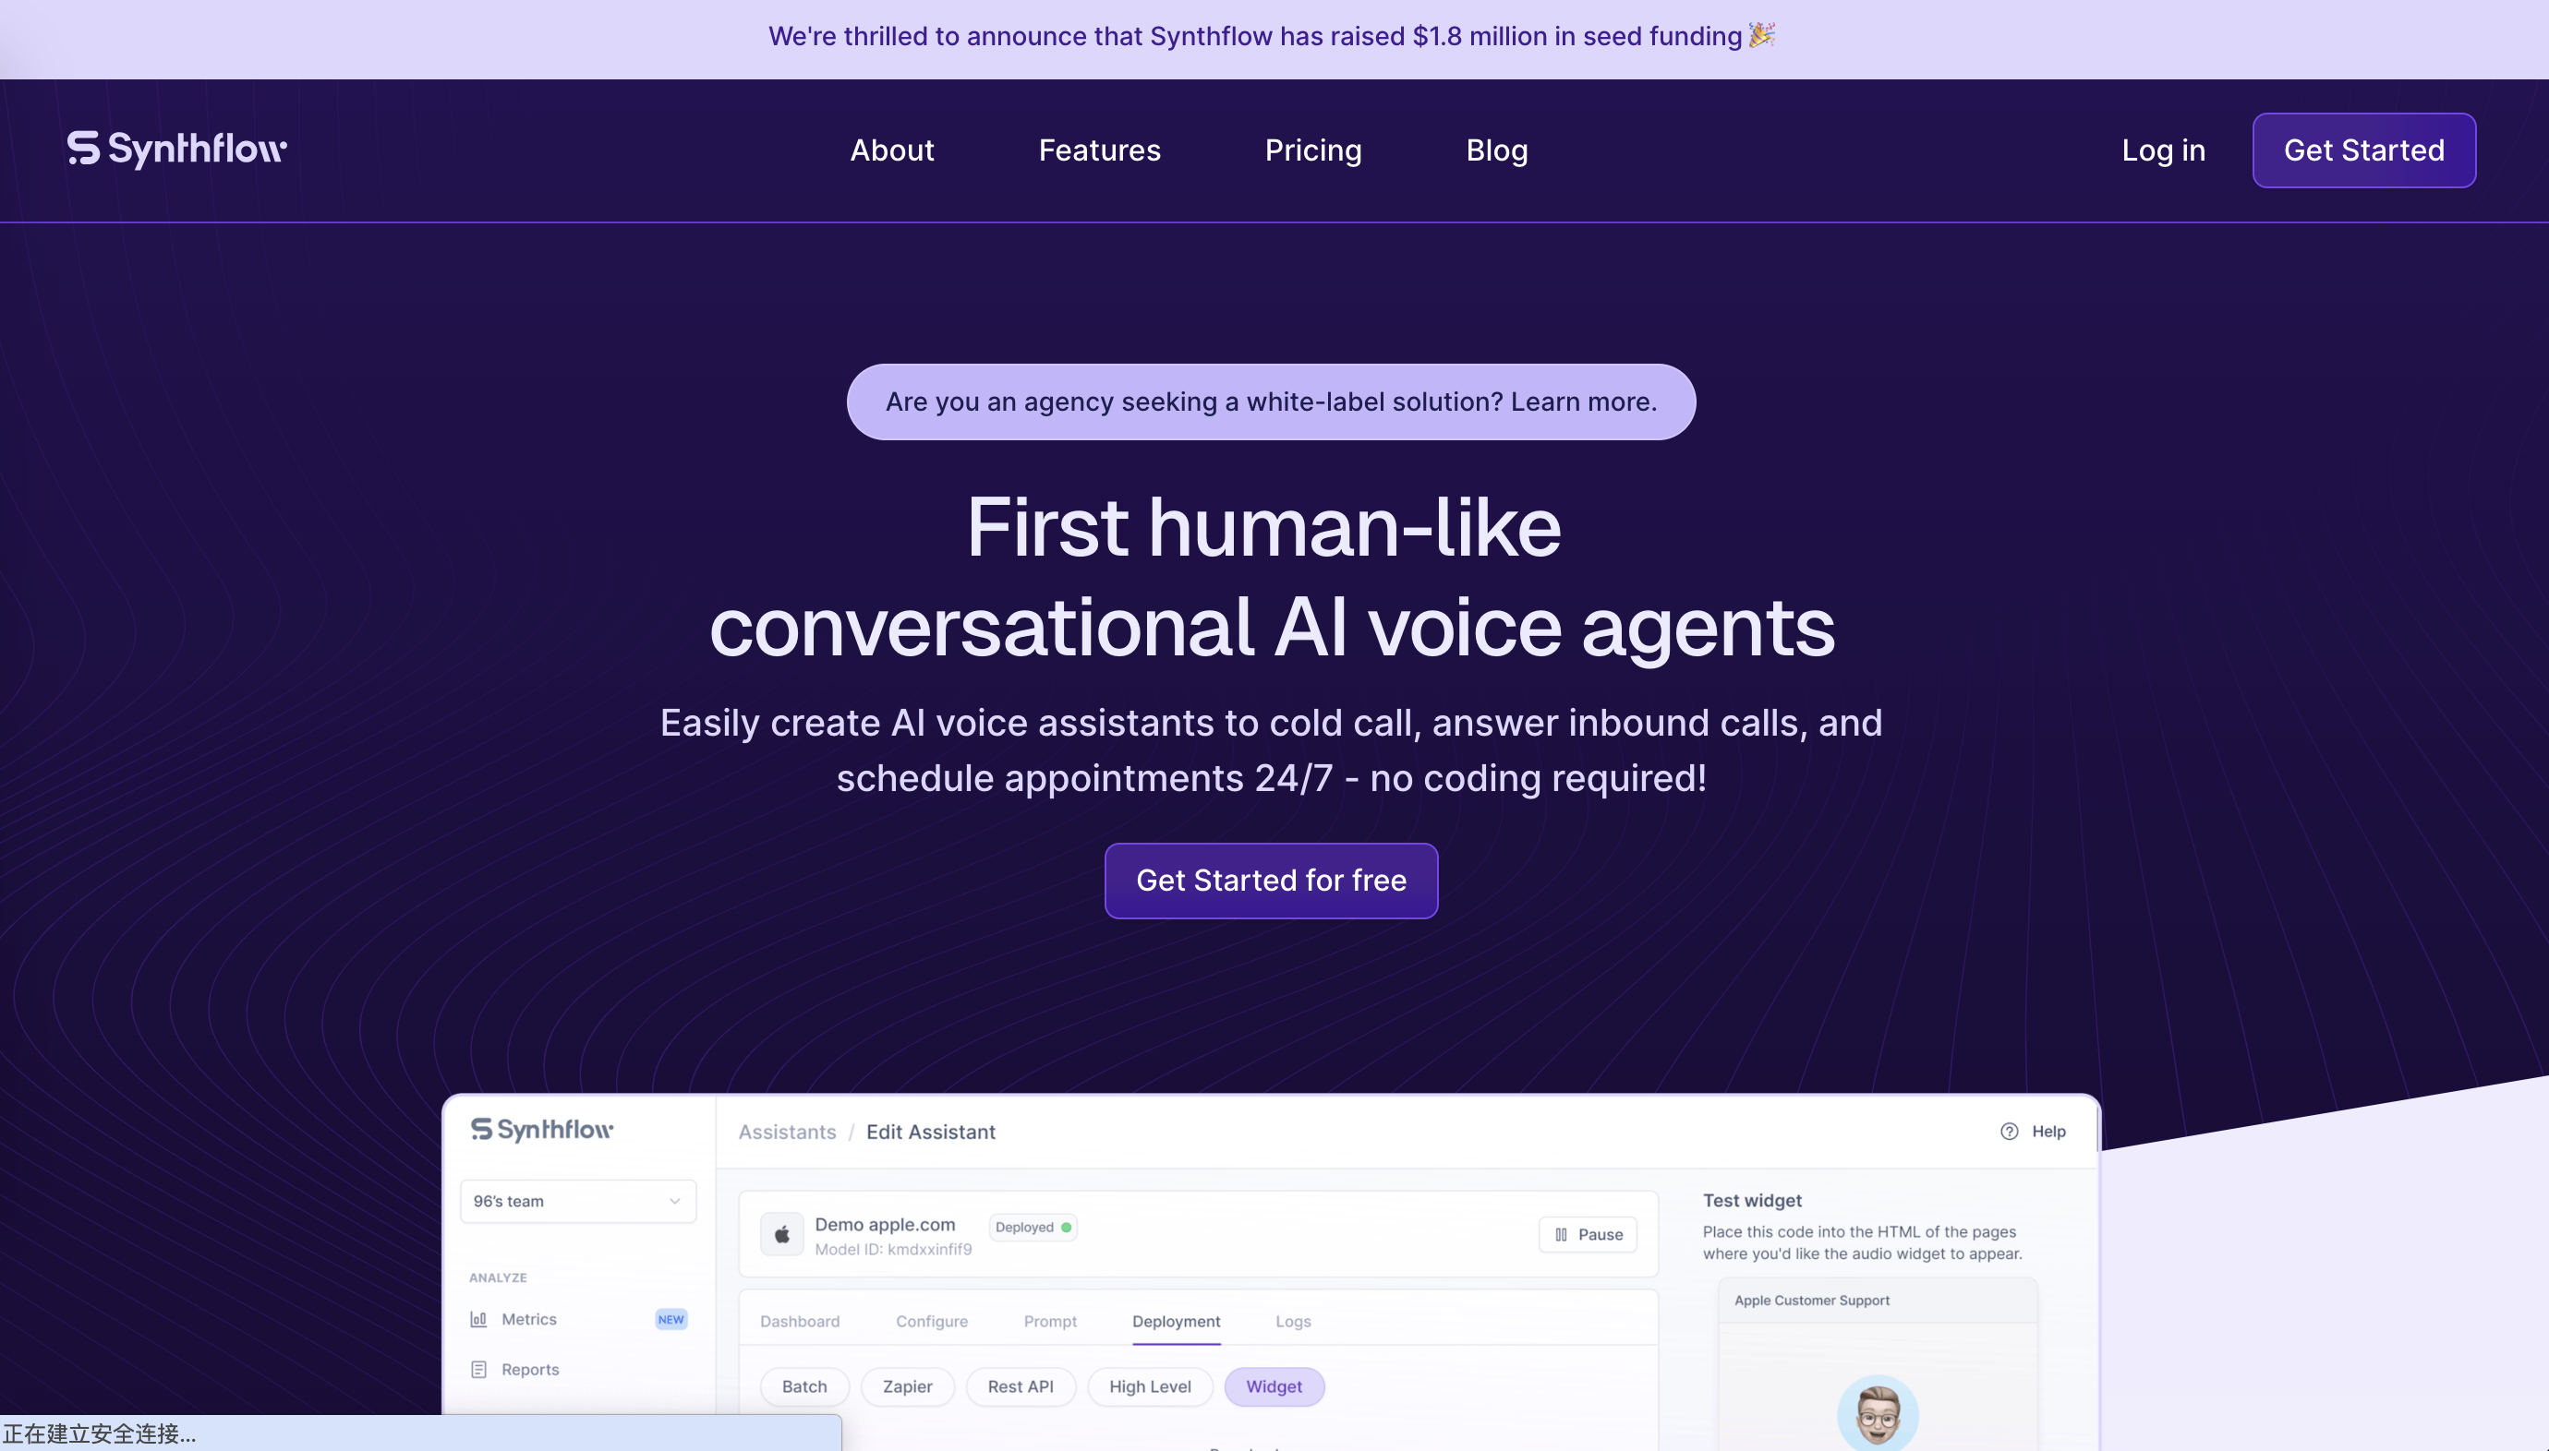Click the Log in link
2549x1451 pixels.
click(x=2162, y=150)
